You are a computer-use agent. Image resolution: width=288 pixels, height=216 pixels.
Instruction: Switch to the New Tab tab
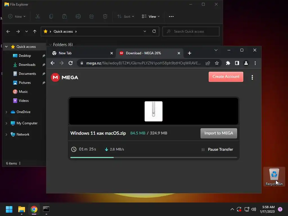point(81,53)
